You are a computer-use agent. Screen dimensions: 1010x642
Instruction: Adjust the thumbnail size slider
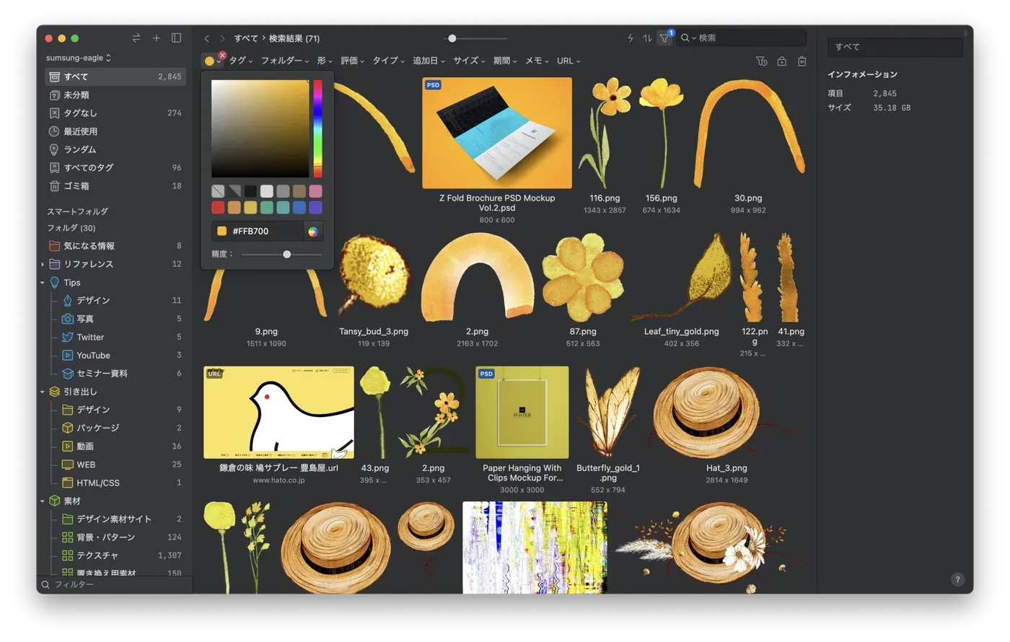click(x=452, y=38)
